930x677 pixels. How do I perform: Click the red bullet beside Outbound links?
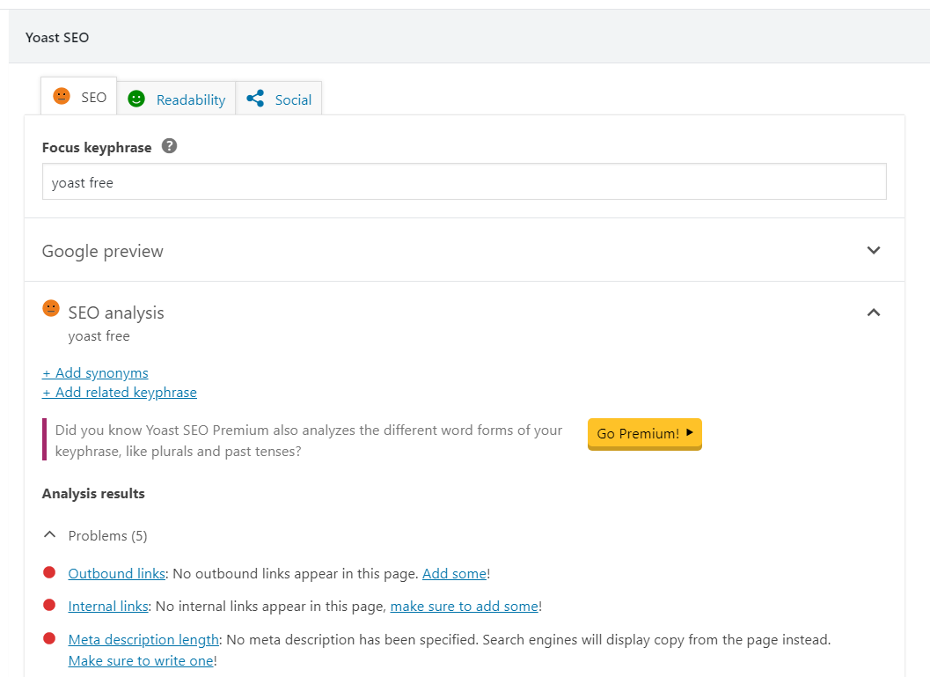[x=49, y=572]
